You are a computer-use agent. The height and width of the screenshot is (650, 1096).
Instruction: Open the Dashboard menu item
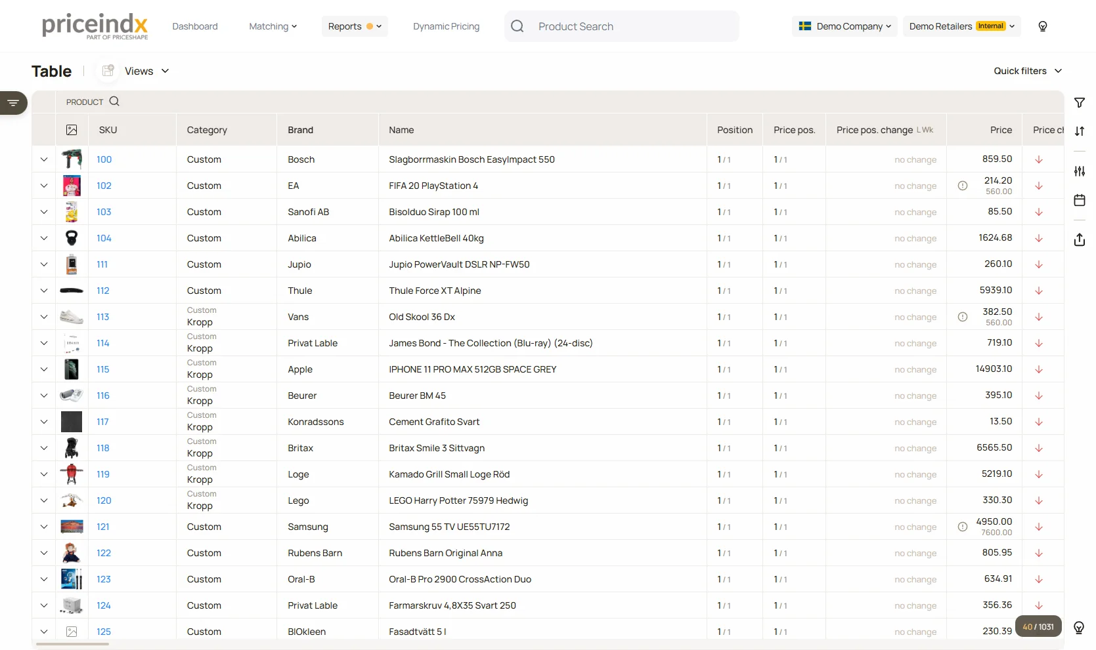pos(195,26)
